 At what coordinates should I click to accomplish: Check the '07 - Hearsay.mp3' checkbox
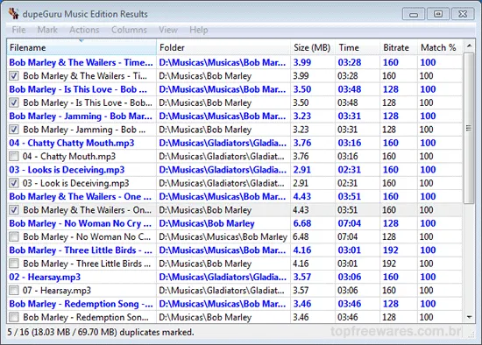14,291
